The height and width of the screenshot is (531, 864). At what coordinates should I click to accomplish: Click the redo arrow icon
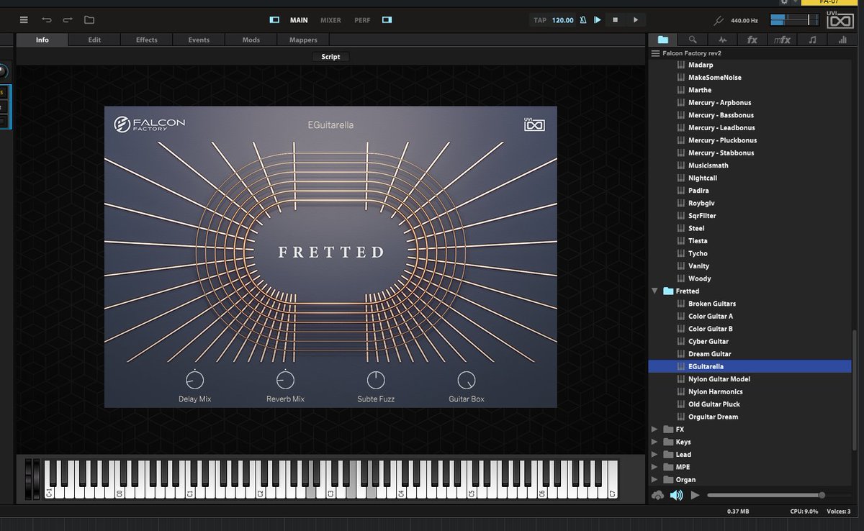68,20
